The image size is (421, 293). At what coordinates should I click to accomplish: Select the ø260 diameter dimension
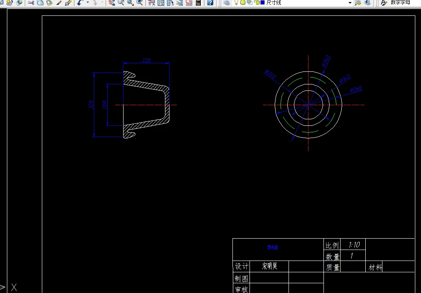point(356,89)
